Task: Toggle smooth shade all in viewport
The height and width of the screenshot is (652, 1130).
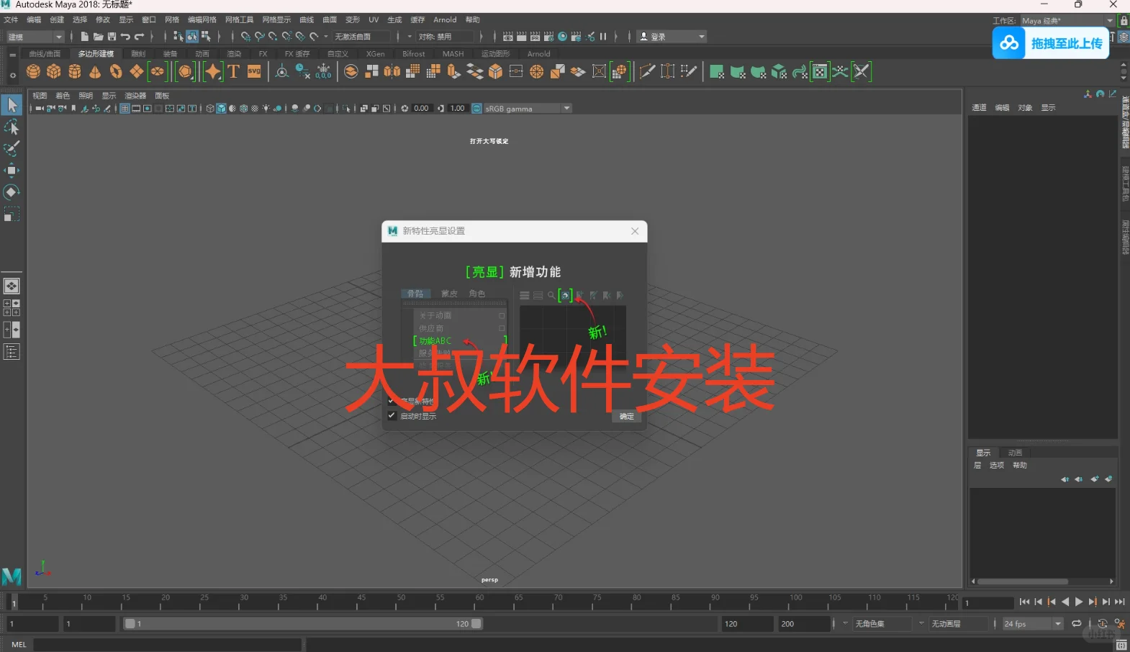Action: pos(222,109)
